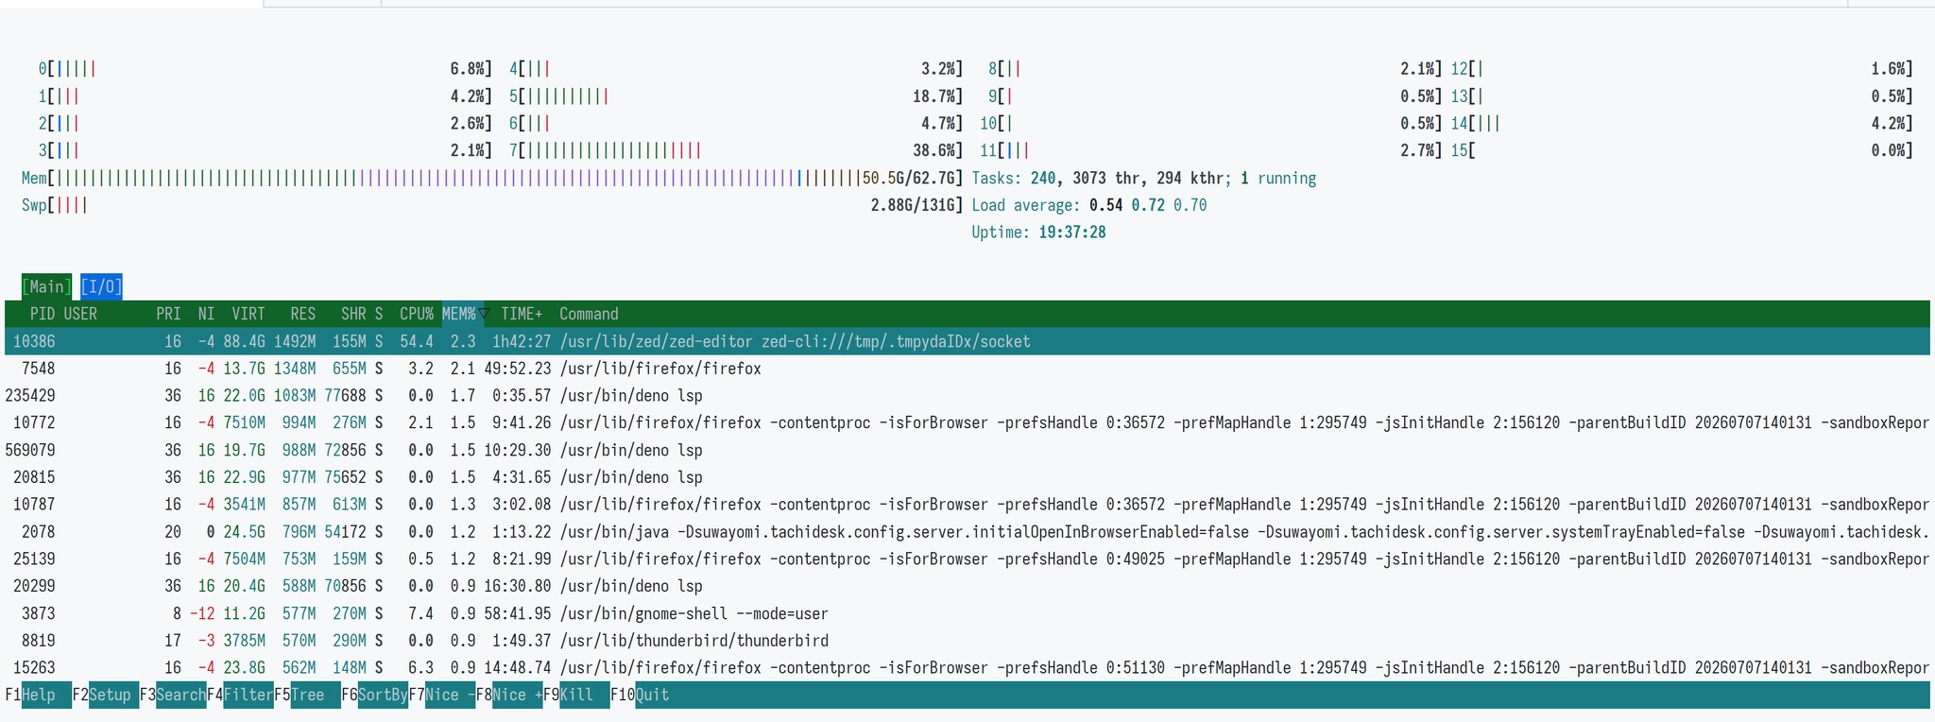Screen dimensions: 1935x722
Task: Click CPU 15 meter at 0.0%
Action: pyautogui.click(x=1682, y=150)
